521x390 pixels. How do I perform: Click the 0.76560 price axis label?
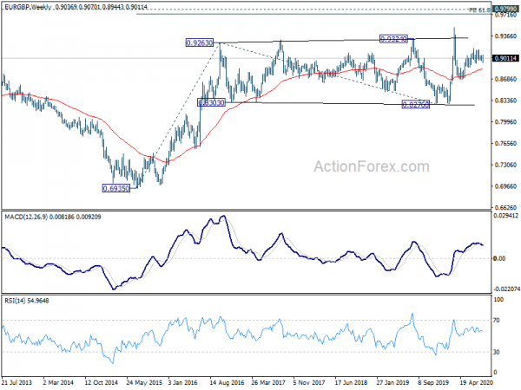click(x=505, y=144)
